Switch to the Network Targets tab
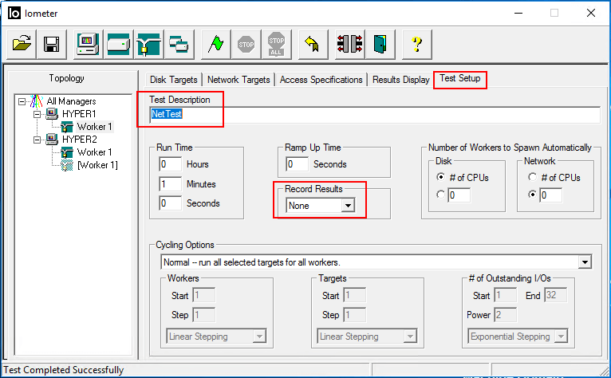 pyautogui.click(x=238, y=80)
